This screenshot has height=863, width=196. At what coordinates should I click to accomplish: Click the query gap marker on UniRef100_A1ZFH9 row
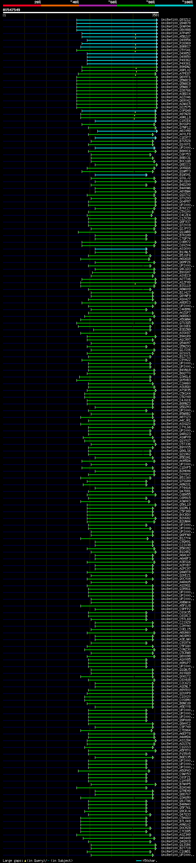click(x=135, y=284)
